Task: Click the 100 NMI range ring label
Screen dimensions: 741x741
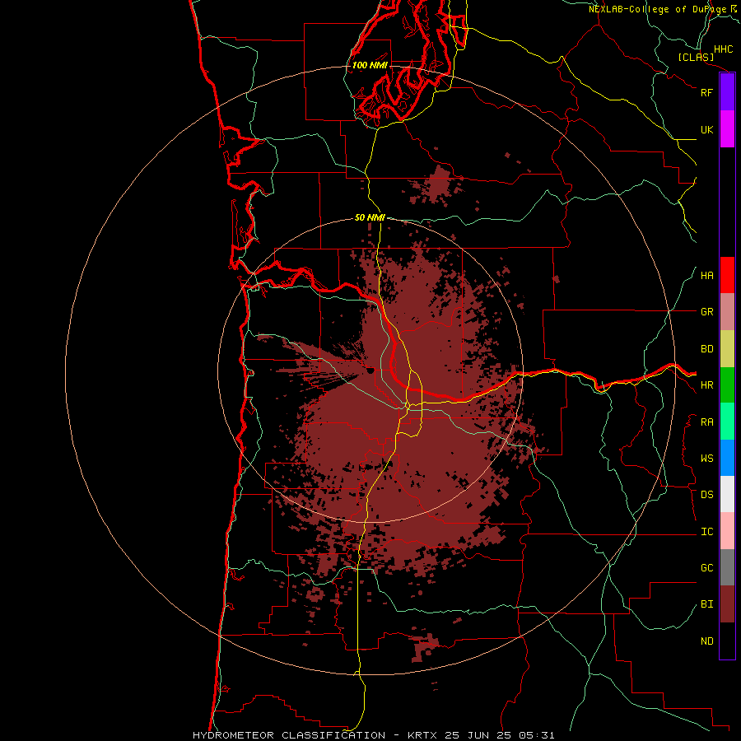Action: click(370, 65)
